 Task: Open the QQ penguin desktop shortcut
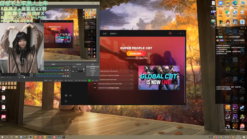click(x=228, y=22)
